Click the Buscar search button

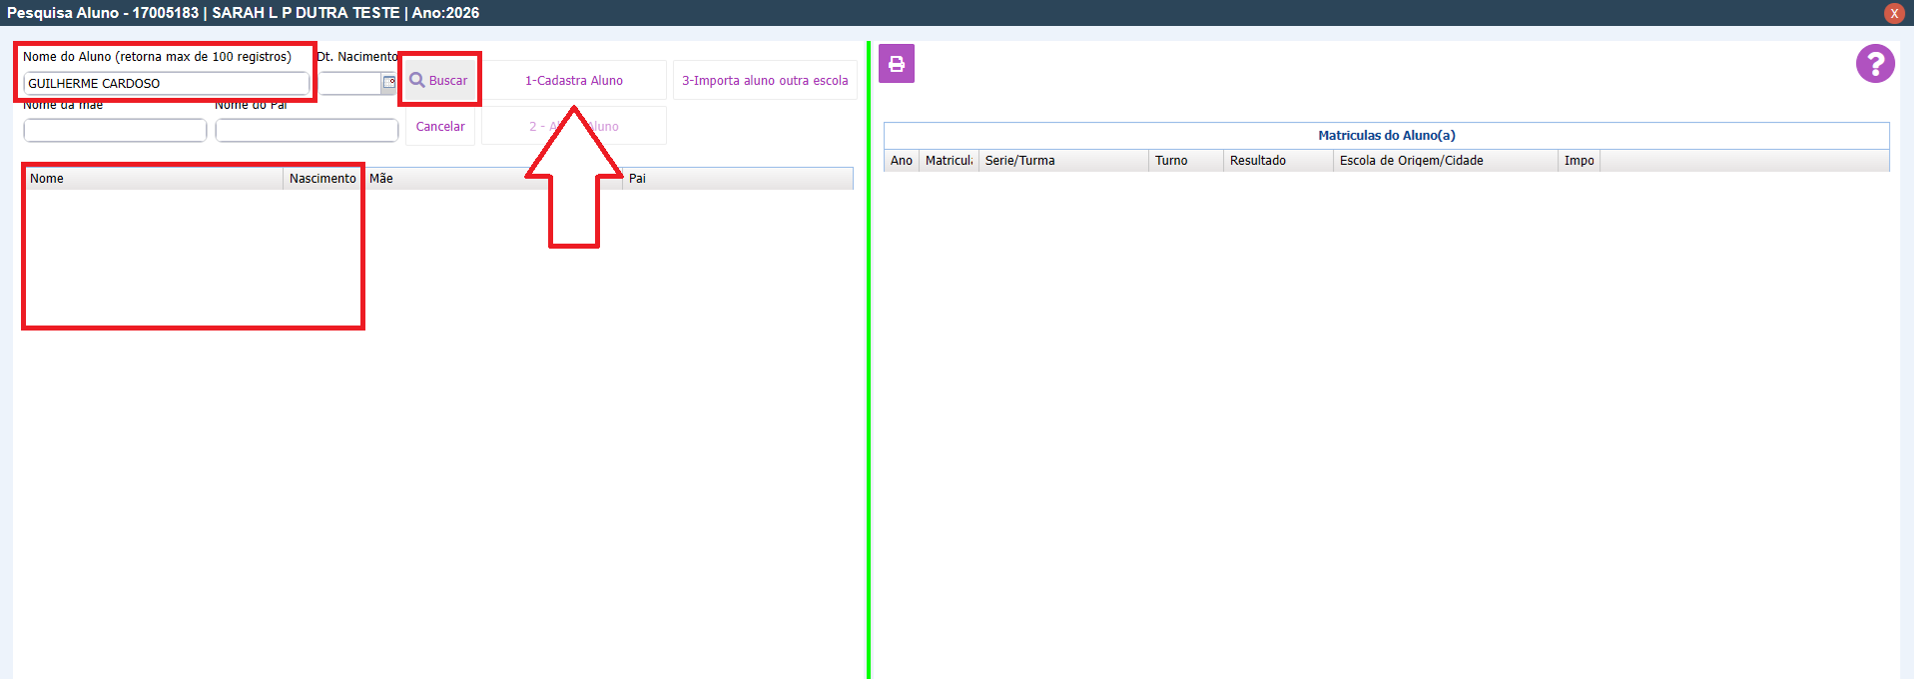click(439, 80)
